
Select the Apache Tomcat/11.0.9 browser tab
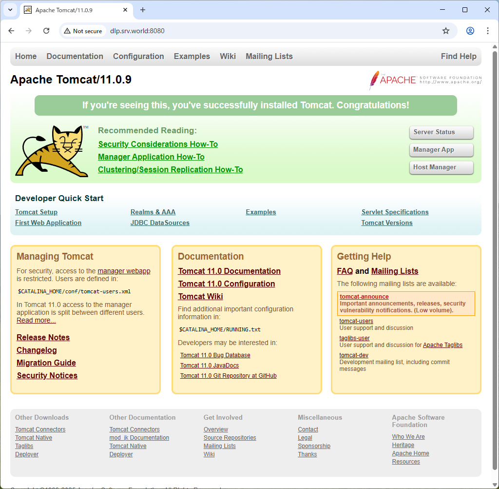pyautogui.click(x=73, y=10)
